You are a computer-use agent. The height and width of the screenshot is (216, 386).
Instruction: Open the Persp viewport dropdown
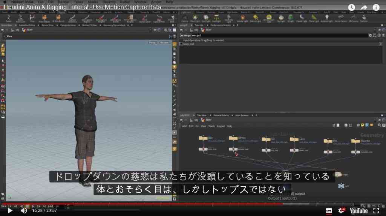(152, 43)
